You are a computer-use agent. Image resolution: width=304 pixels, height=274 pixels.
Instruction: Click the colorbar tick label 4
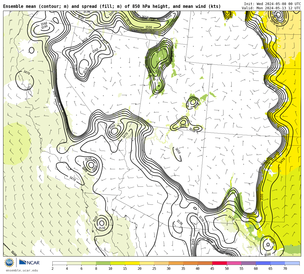pyautogui.click(x=67, y=269)
